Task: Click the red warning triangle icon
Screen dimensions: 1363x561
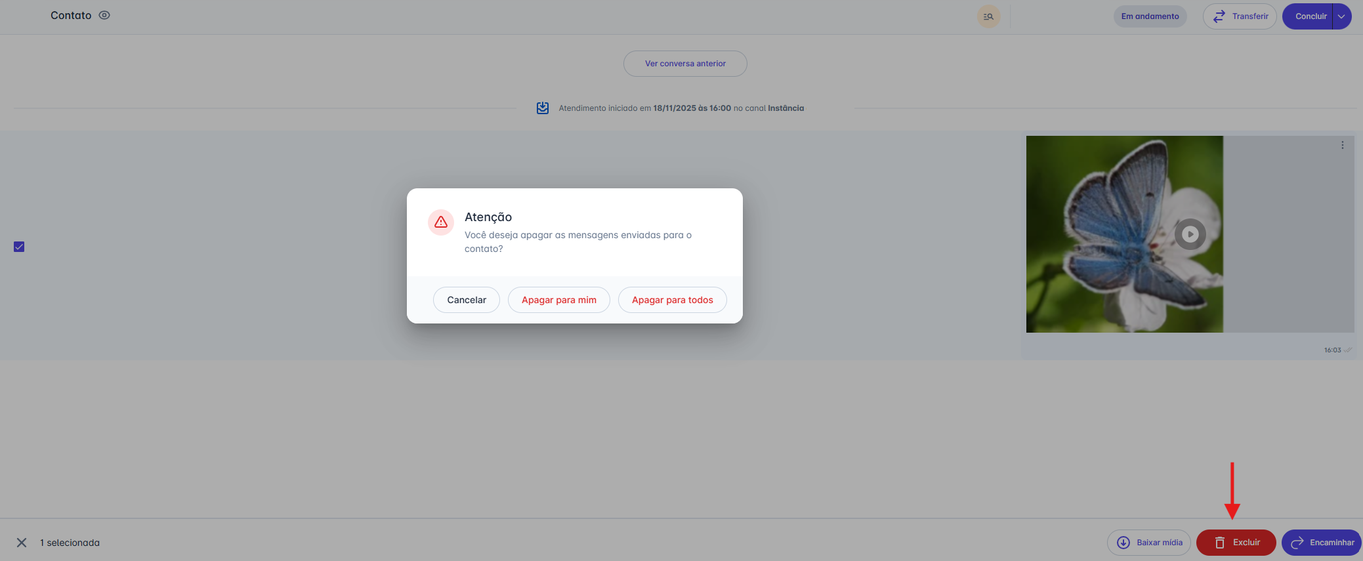Action: [441, 222]
